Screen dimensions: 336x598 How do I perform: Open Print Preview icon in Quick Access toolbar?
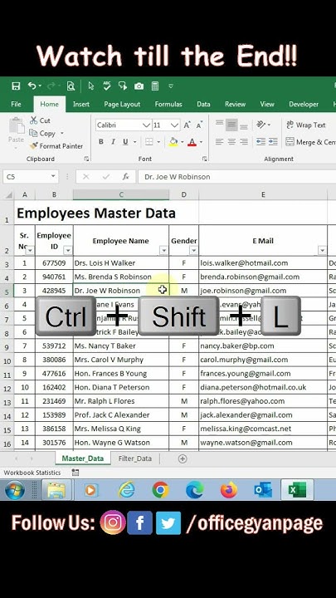71,86
